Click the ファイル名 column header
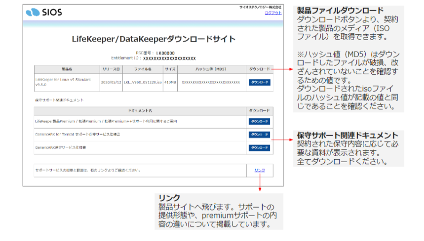424x241 pixels. tap(143, 69)
